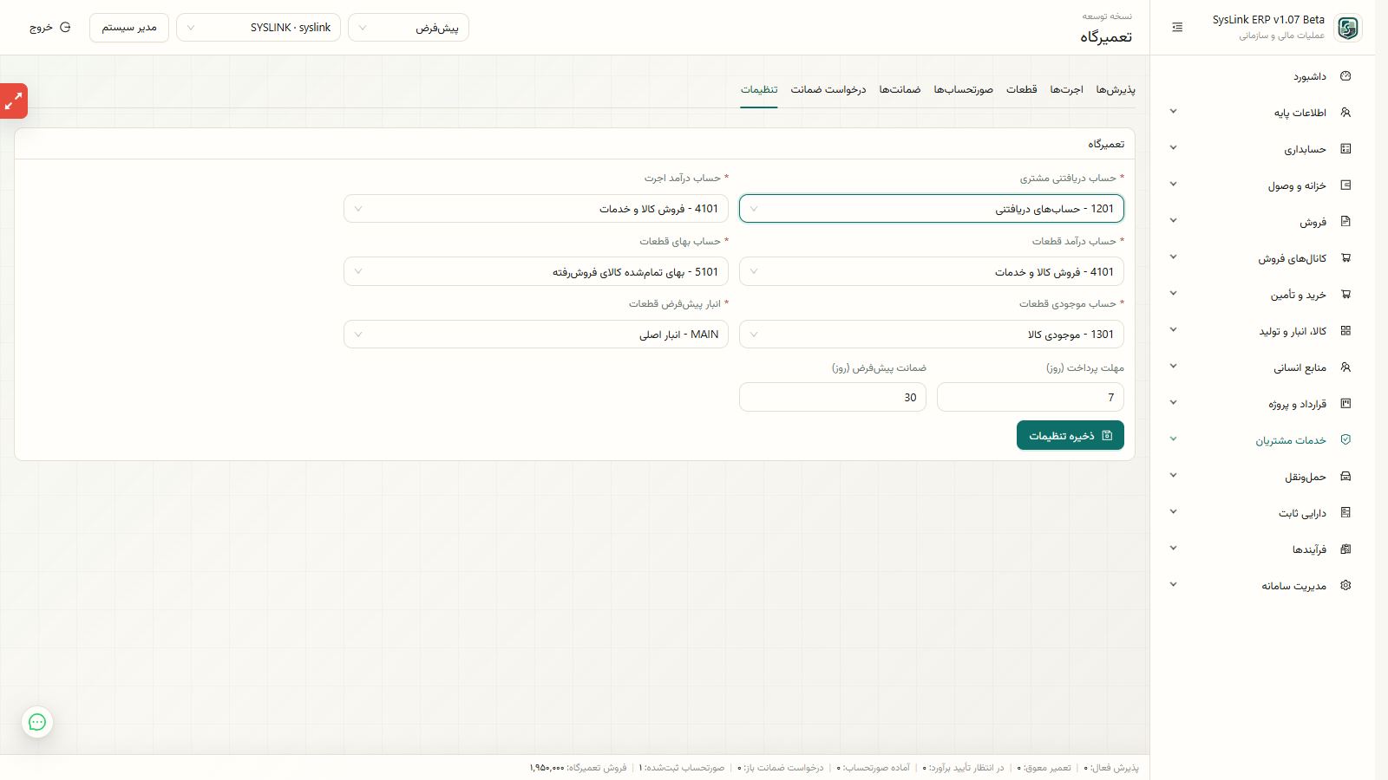
Task: Open the انبار پیش‌فرض قطعات dropdown
Action: click(536, 335)
